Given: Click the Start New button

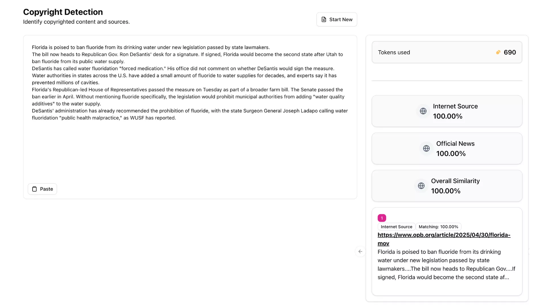Looking at the screenshot, I should pos(336,19).
